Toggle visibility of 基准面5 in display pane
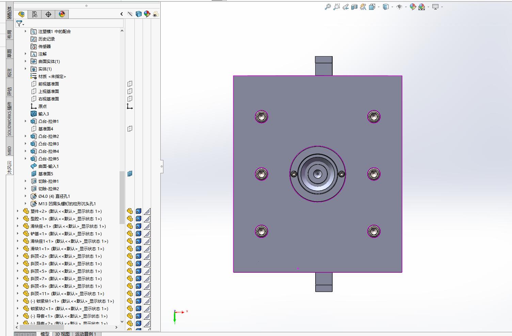Image resolution: width=512 pixels, height=336 pixels. [130, 174]
